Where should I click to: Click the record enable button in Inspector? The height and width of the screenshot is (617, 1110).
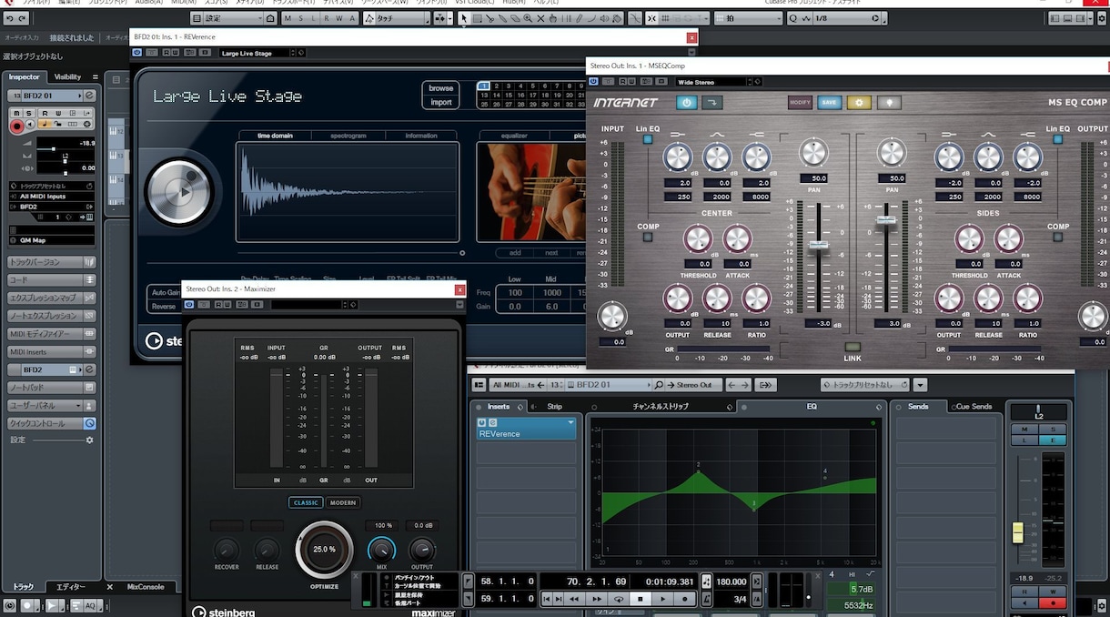pos(17,126)
